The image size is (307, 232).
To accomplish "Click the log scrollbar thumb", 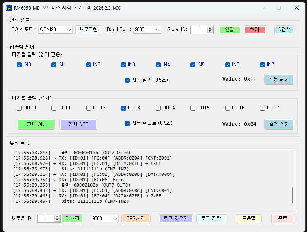I will pyautogui.click(x=292, y=195).
